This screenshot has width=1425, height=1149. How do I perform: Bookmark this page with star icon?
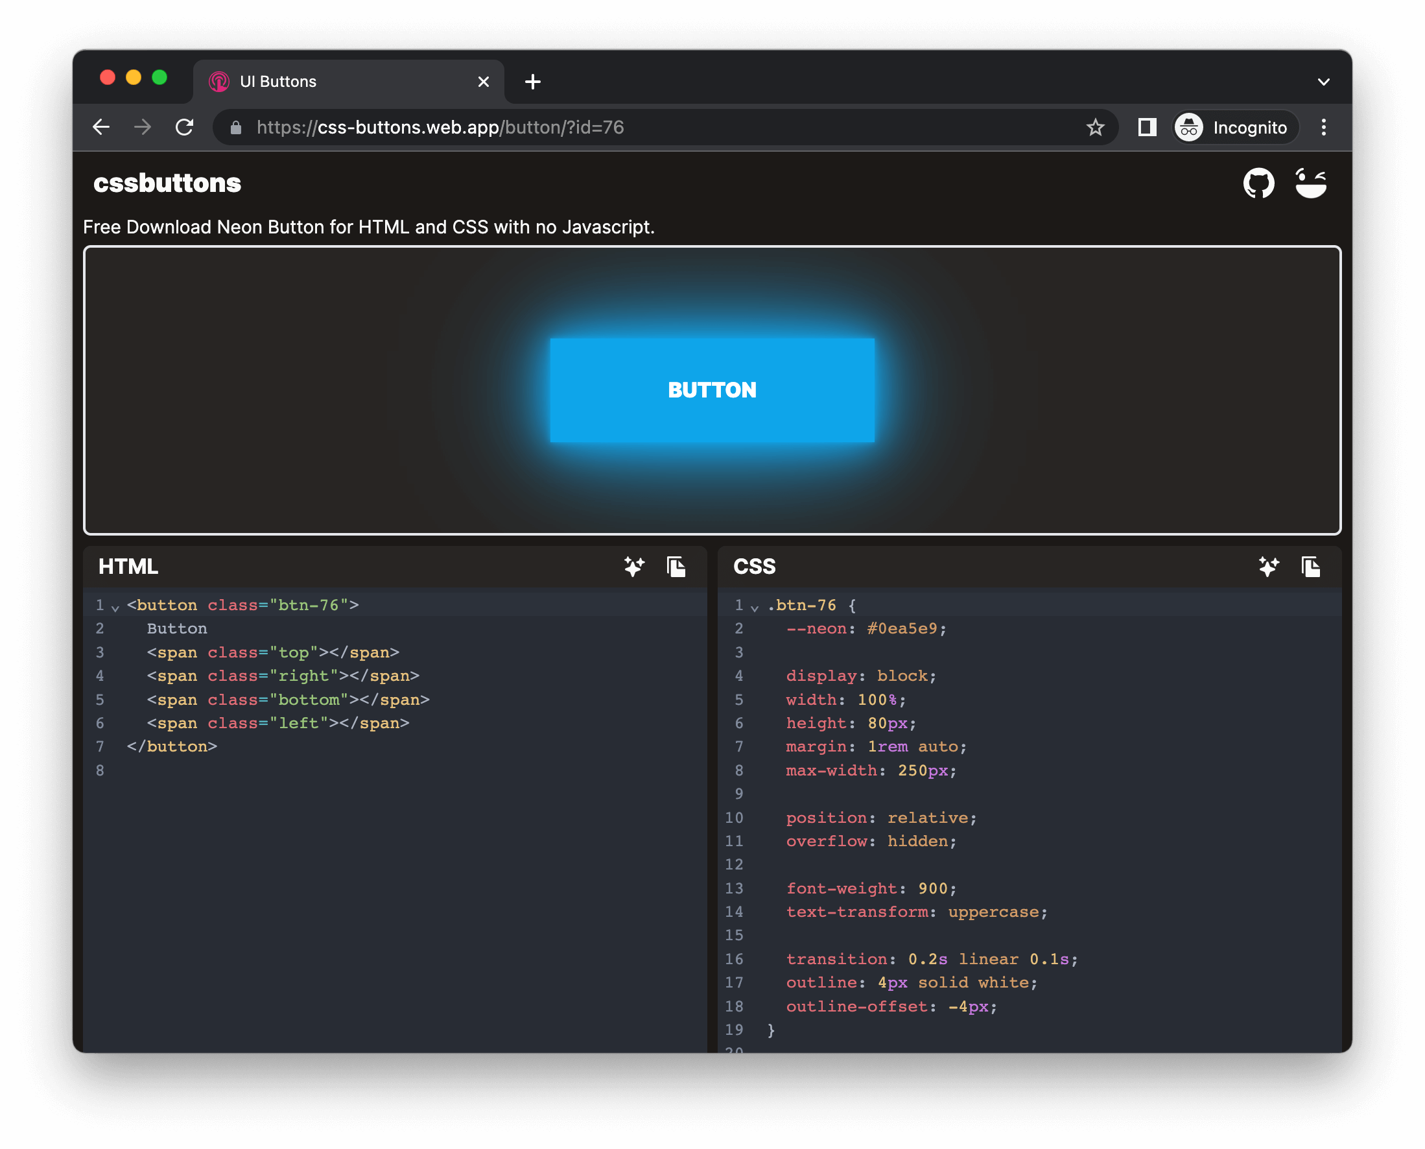point(1095,127)
